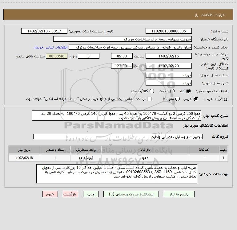Click the خروج exit button
Image resolution: width=237 pixels, height=230 pixels.
pyautogui.click(x=50, y=194)
